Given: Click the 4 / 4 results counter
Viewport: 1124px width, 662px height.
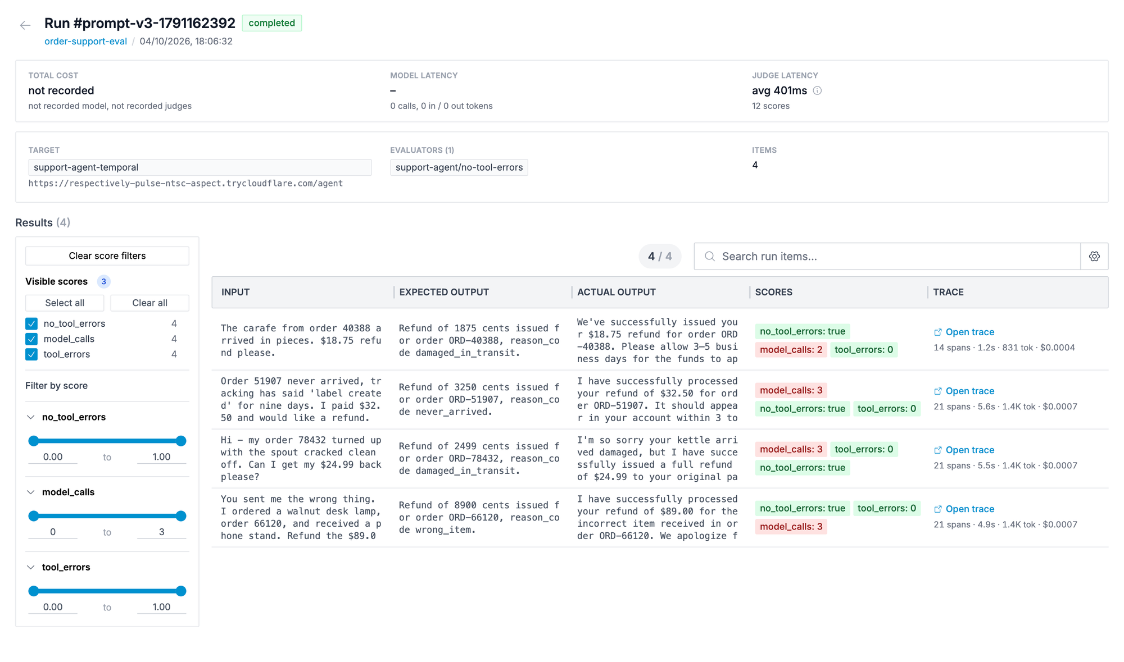Looking at the screenshot, I should (660, 256).
